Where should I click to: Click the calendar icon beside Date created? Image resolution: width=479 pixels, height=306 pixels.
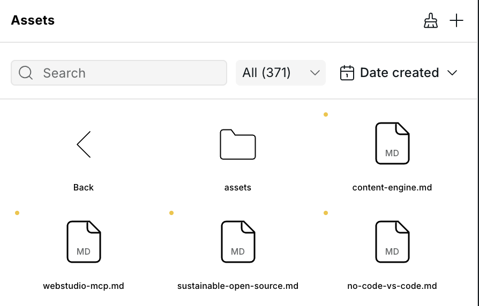(x=347, y=73)
